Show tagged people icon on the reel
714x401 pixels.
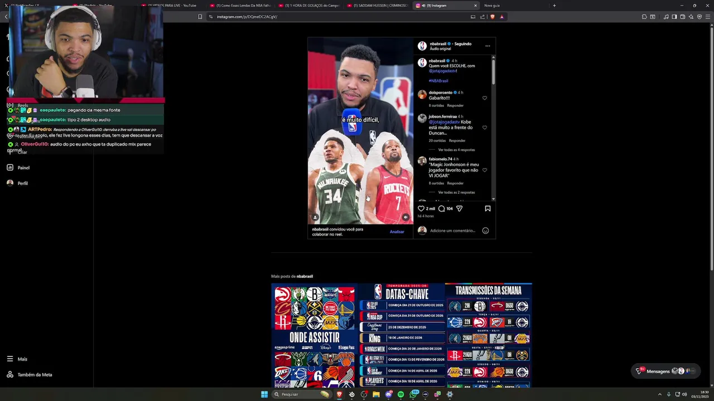(x=315, y=217)
